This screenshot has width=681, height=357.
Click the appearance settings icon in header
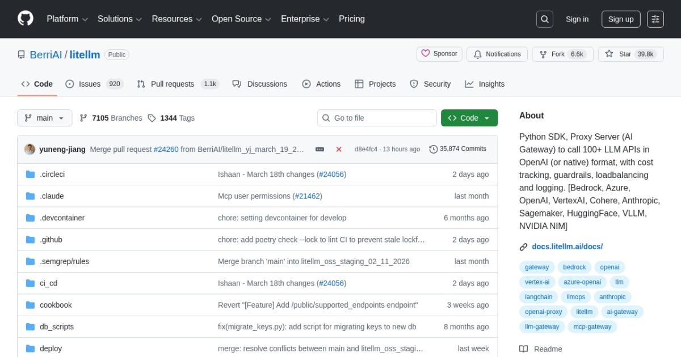coord(655,19)
